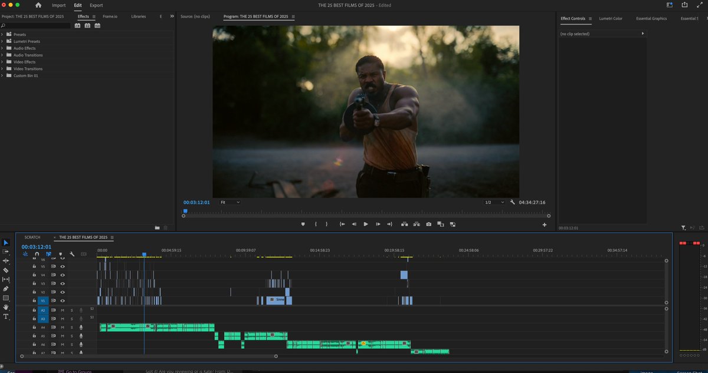Go to In point
708x373 pixels.
tap(342, 224)
